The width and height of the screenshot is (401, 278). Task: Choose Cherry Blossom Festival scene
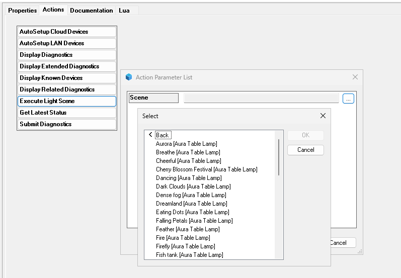(206, 169)
